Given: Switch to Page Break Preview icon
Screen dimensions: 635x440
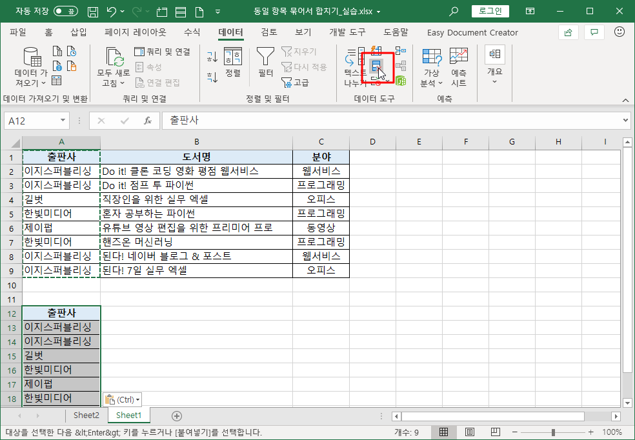Looking at the screenshot, I should click(495, 432).
